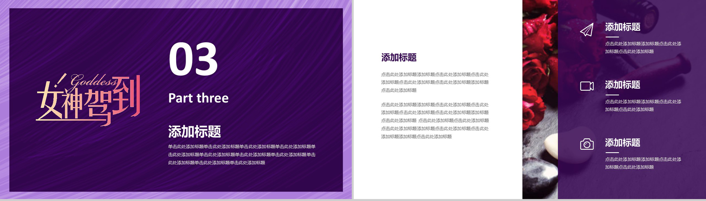Select description text under paper plane title

(x=643, y=48)
